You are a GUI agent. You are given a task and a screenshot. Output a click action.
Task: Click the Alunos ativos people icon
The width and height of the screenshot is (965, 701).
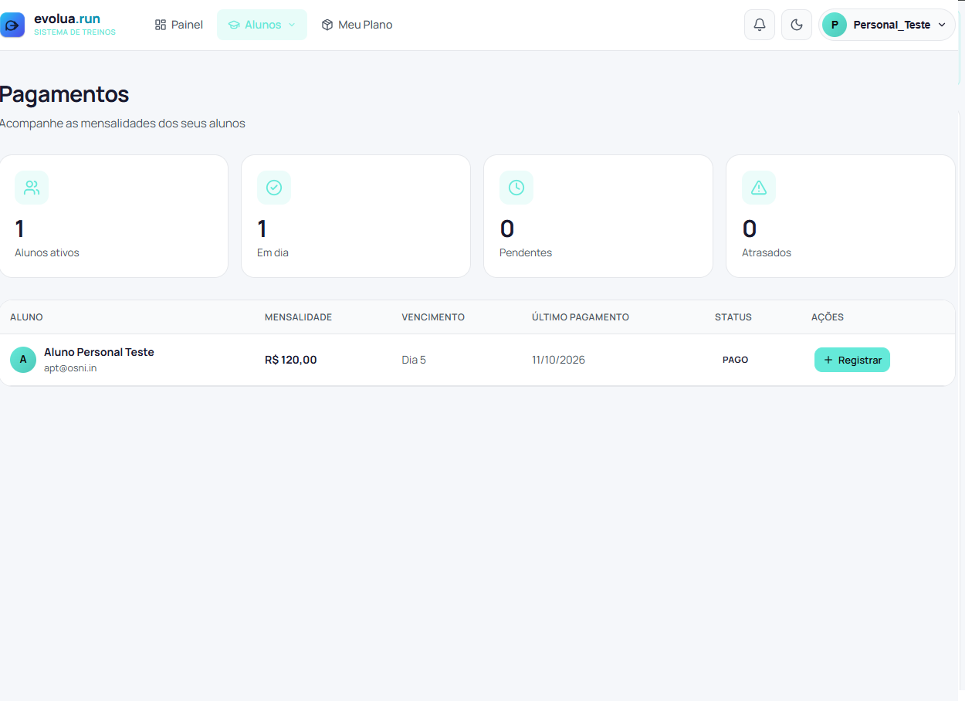tap(32, 188)
